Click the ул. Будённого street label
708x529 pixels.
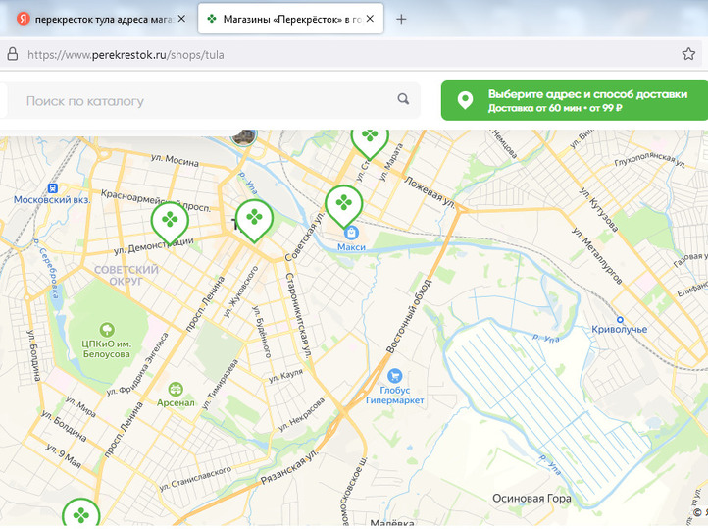coord(262,332)
